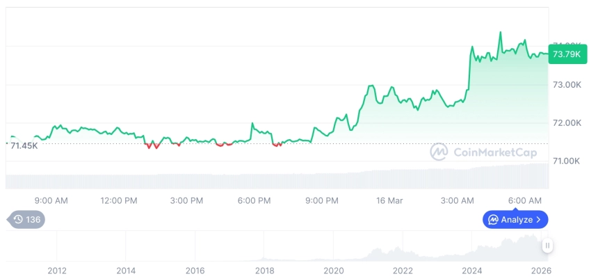Click the 12:00 PM time axis label

pos(118,201)
